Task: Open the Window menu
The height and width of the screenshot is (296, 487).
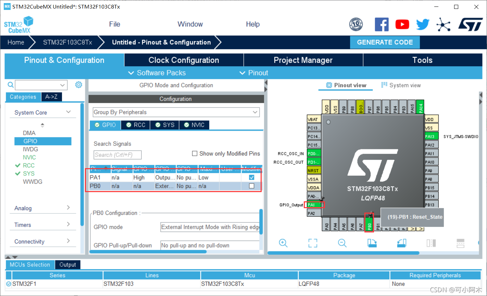Action: coord(190,24)
